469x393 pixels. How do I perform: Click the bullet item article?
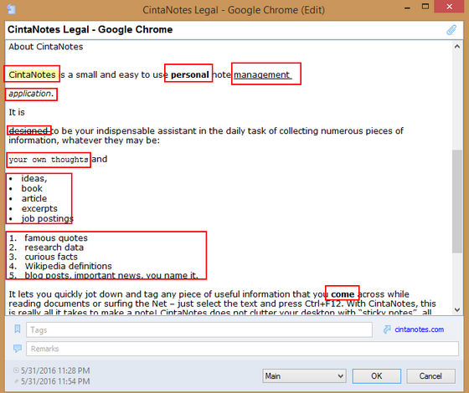pyautogui.click(x=34, y=199)
